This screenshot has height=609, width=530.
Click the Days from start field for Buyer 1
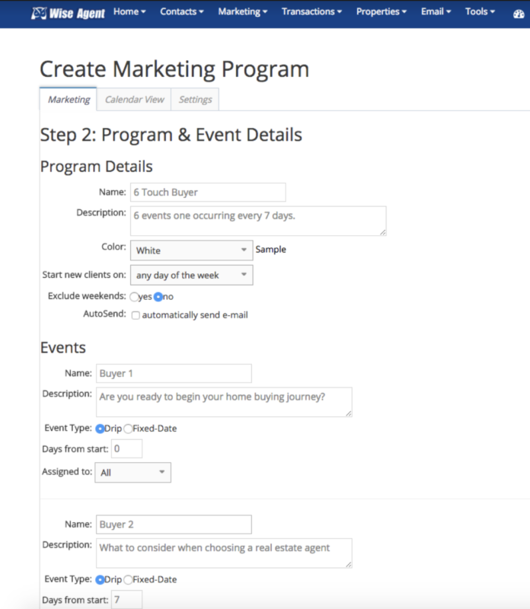point(126,449)
